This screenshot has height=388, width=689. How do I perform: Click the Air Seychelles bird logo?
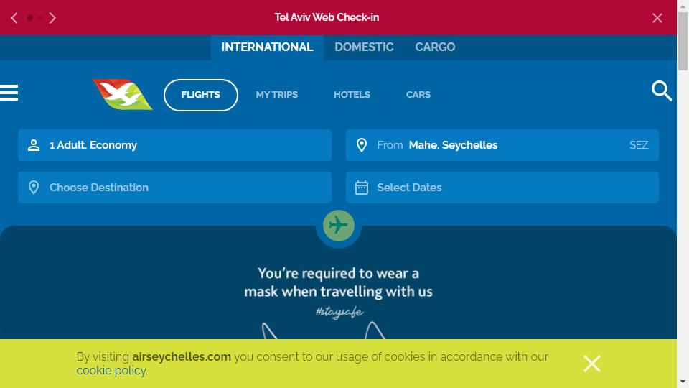(x=122, y=94)
